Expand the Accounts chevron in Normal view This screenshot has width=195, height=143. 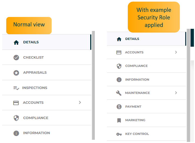(x=80, y=103)
